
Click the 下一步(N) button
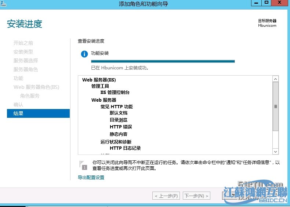[196, 196]
